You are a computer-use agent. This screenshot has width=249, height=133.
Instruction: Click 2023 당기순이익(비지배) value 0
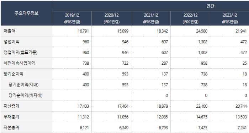246,96
